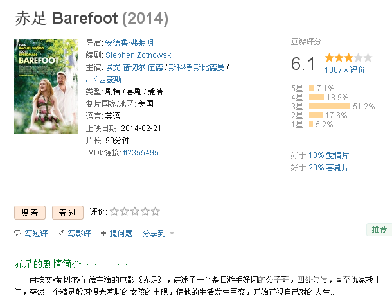Click the 提问题 plus icon
392x307 pixels.
click(x=103, y=233)
